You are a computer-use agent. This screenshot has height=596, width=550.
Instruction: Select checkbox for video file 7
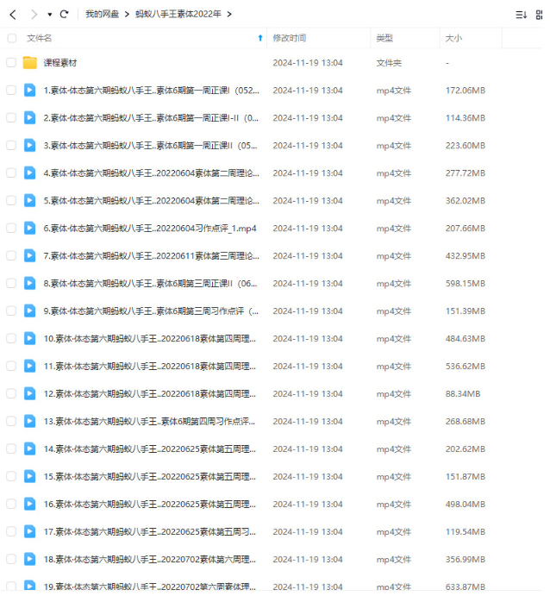[11, 256]
